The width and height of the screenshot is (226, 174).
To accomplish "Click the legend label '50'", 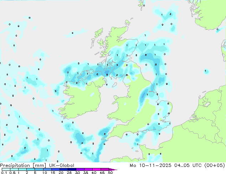I will pyautogui.click(x=110, y=173).
